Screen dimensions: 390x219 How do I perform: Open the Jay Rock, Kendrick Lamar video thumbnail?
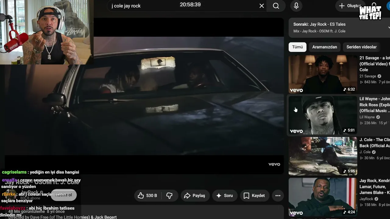click(323, 197)
